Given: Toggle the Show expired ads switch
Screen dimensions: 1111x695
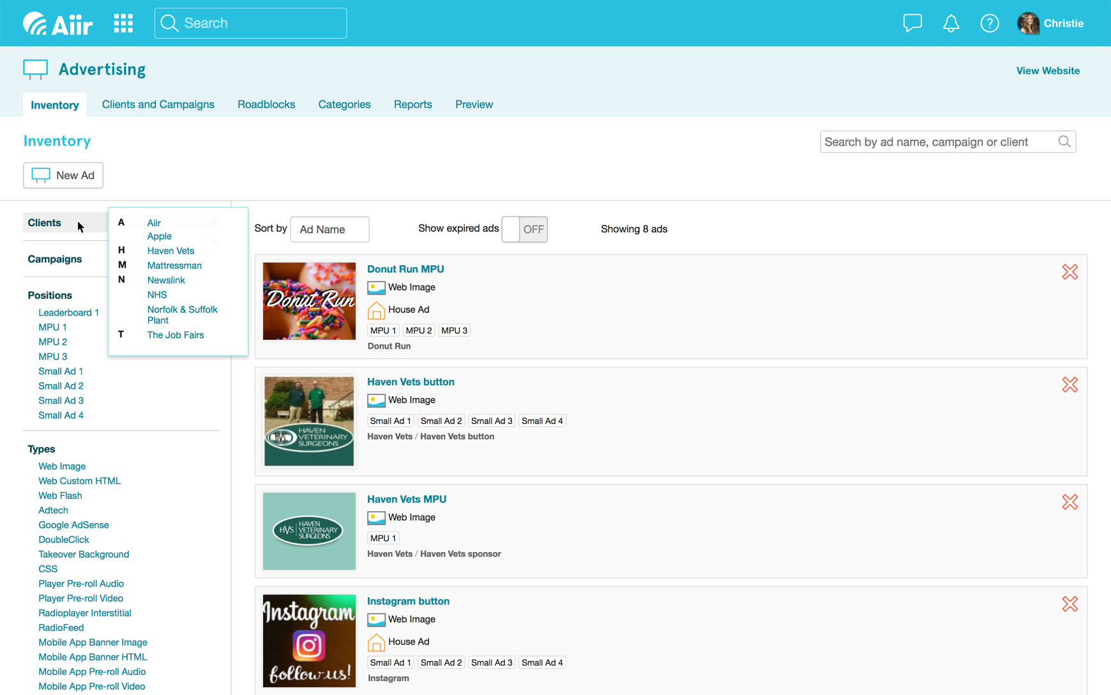Looking at the screenshot, I should 524,229.
